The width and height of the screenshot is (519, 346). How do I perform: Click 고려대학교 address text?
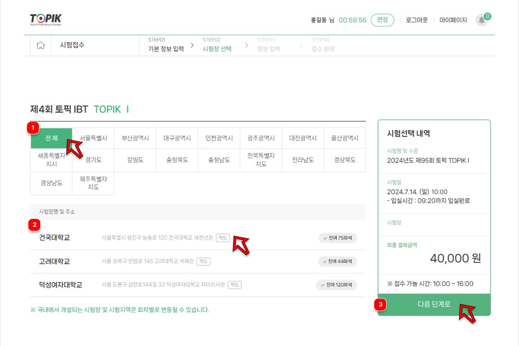(x=147, y=261)
